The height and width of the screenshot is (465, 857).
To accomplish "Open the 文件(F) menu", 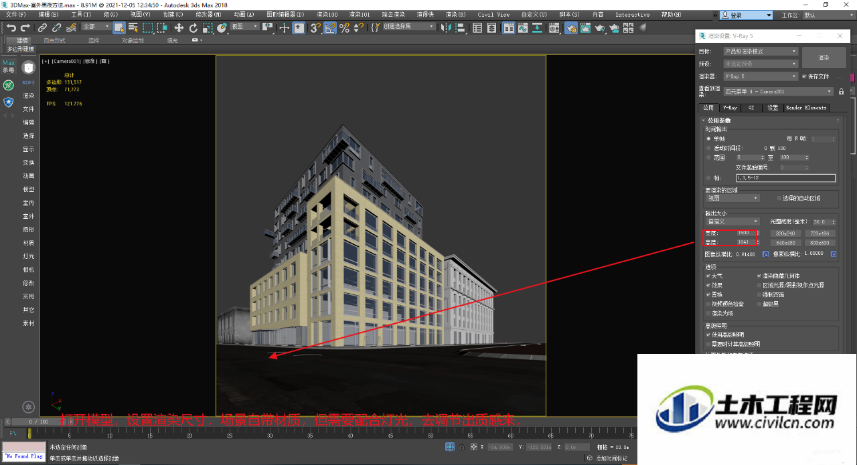I will pyautogui.click(x=15, y=14).
